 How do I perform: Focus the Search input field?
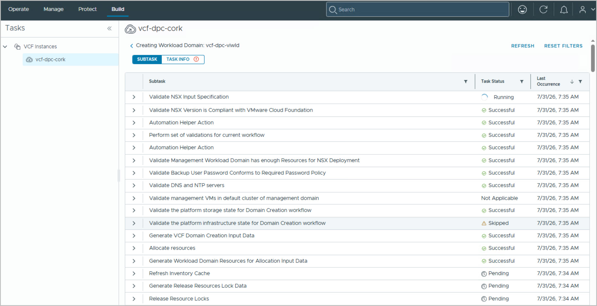tap(418, 10)
